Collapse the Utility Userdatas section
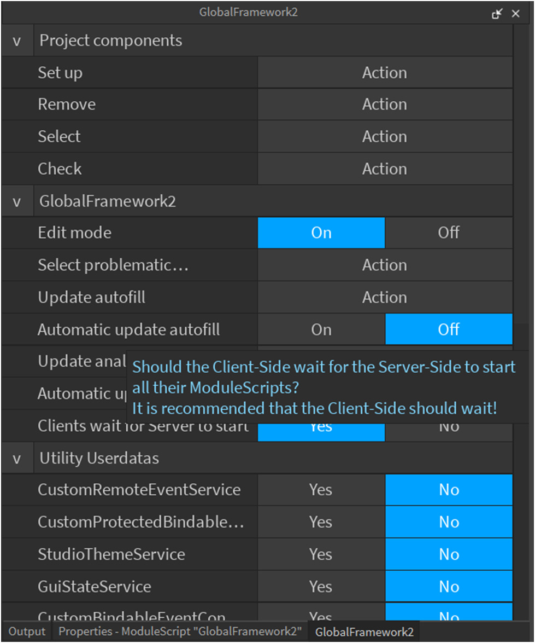The height and width of the screenshot is (643, 535). 17,459
